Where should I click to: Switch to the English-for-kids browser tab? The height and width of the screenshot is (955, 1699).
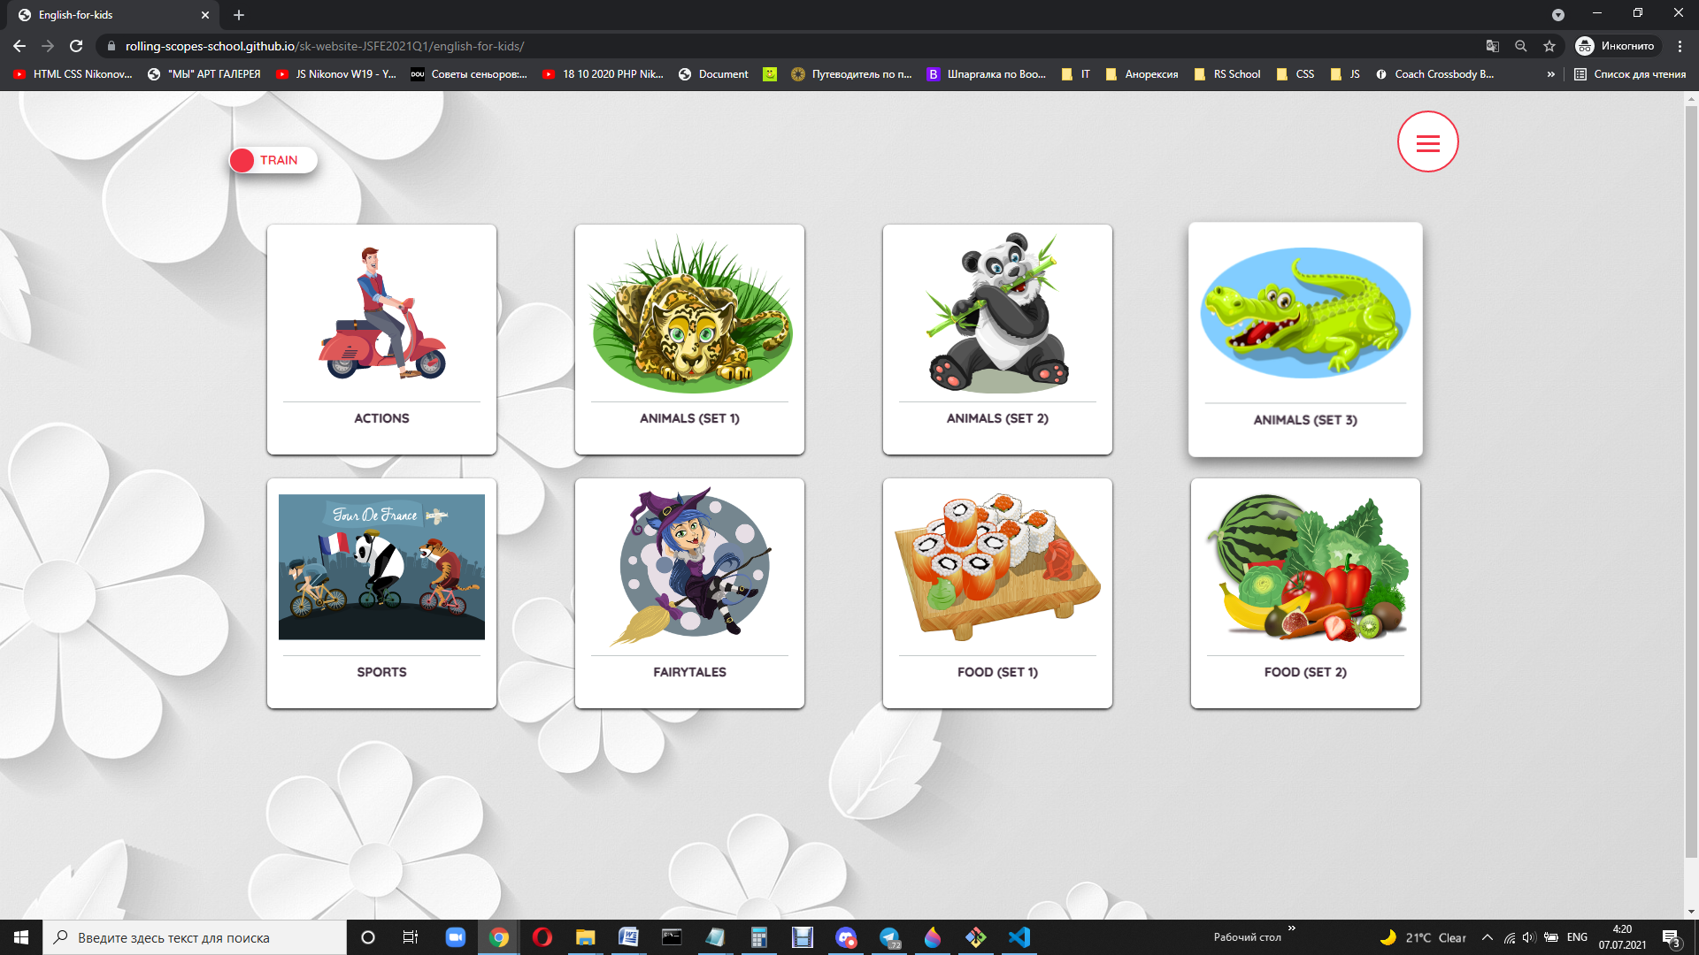click(97, 15)
